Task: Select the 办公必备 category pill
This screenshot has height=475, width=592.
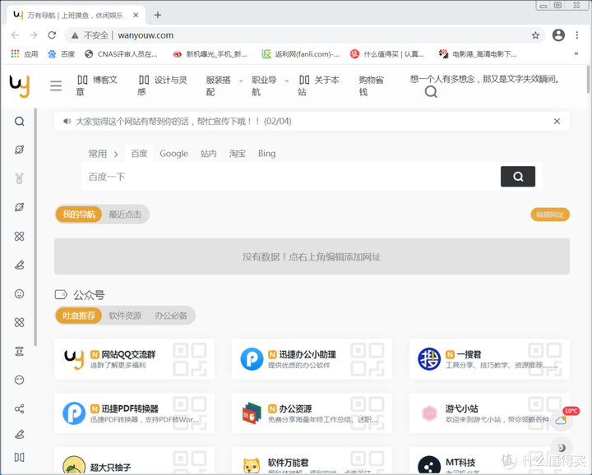Action: click(171, 316)
